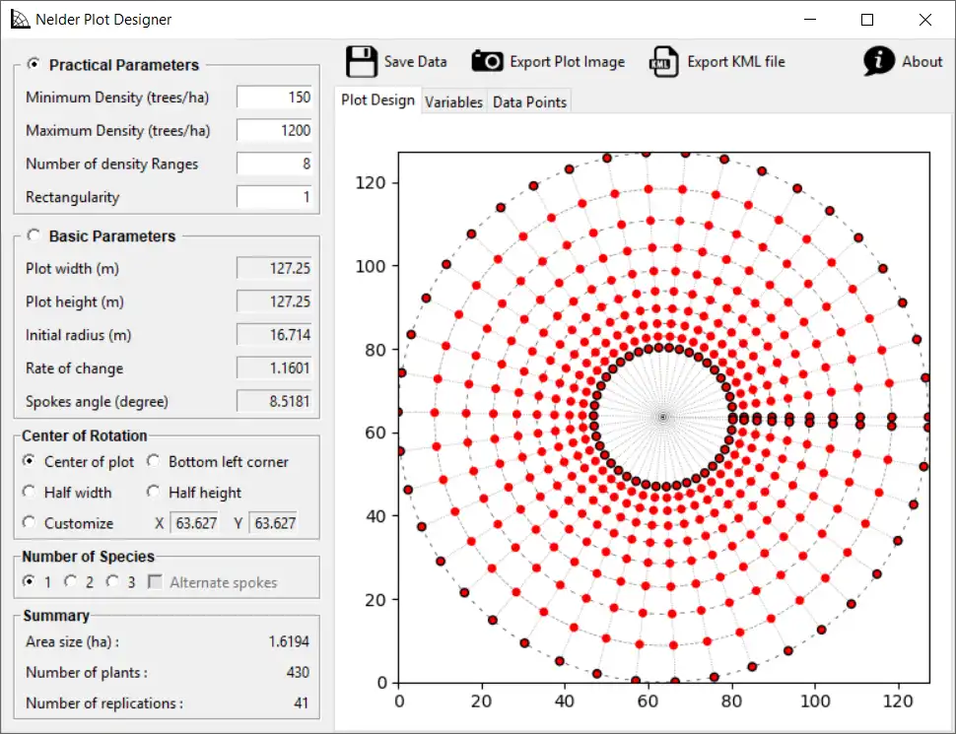
Task: Click the Minimum Density input field
Action: [x=274, y=97]
